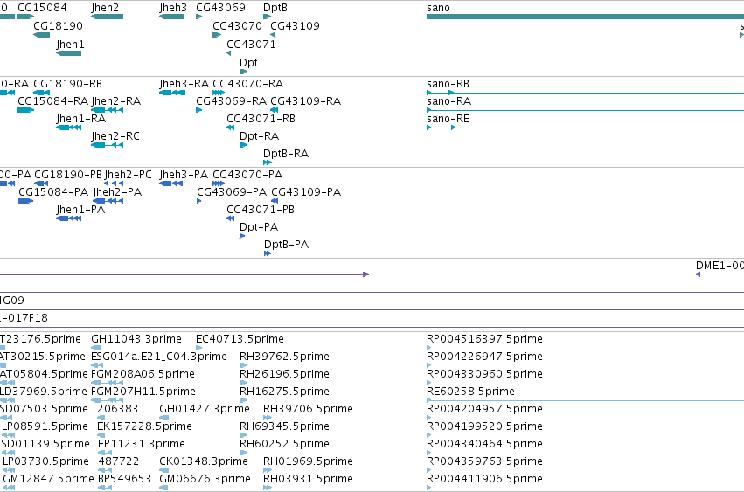The width and height of the screenshot is (744, 492).
Task: Select the CG15084-PA protein label
Action: tap(53, 192)
